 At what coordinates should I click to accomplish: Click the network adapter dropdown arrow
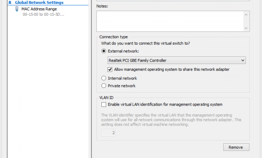coord(243,60)
